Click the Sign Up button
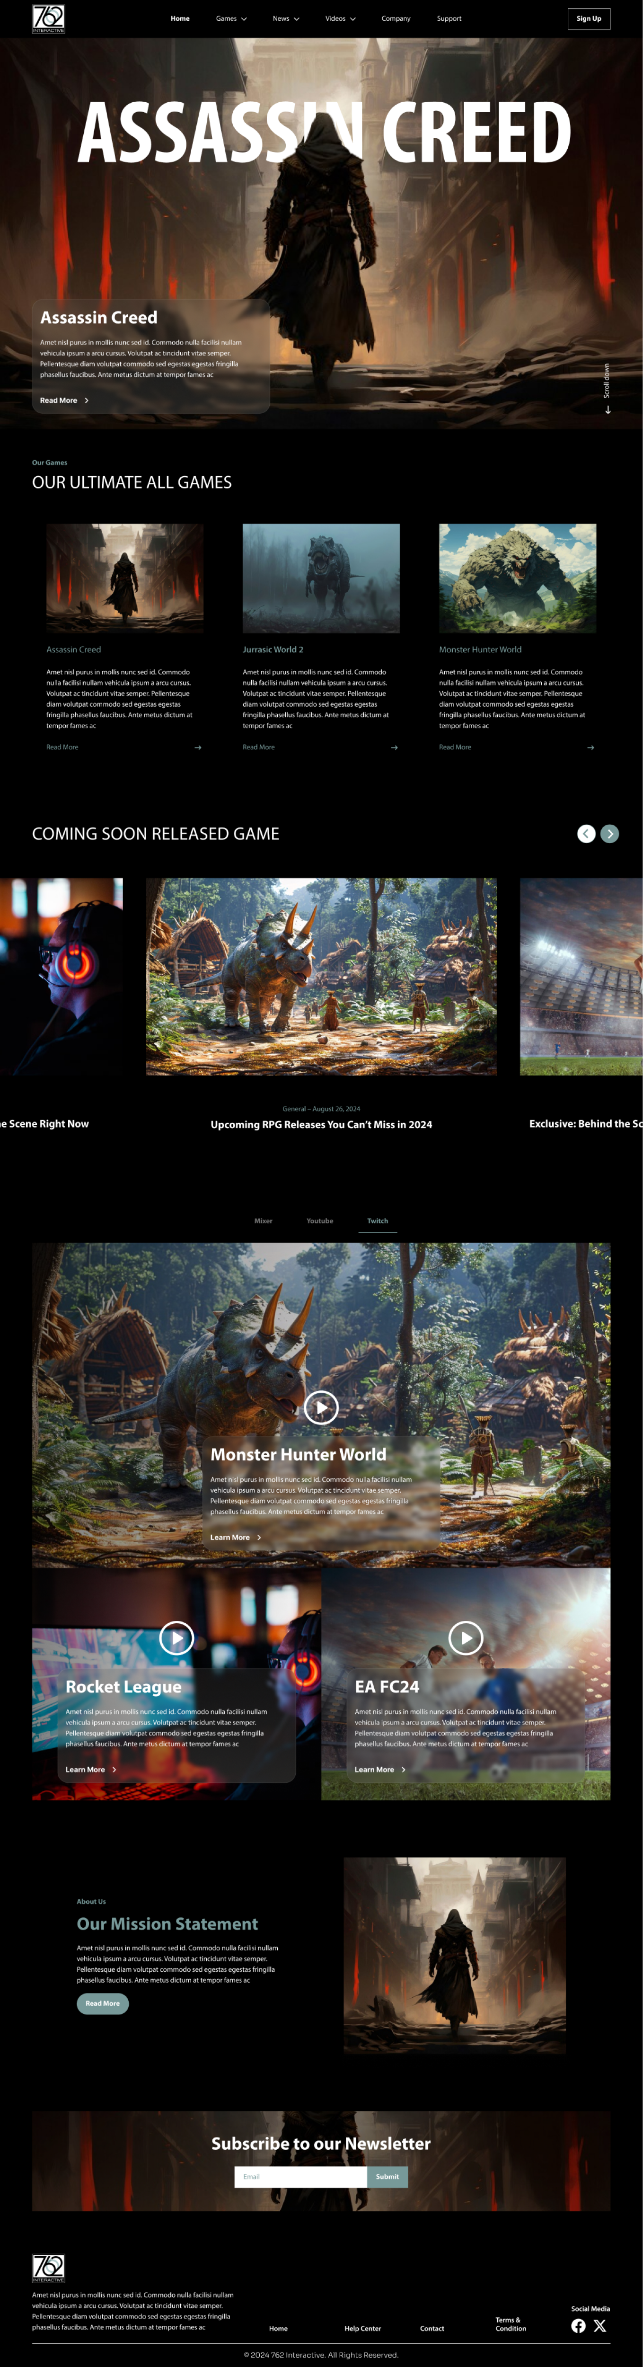The image size is (643, 2367). (x=589, y=18)
